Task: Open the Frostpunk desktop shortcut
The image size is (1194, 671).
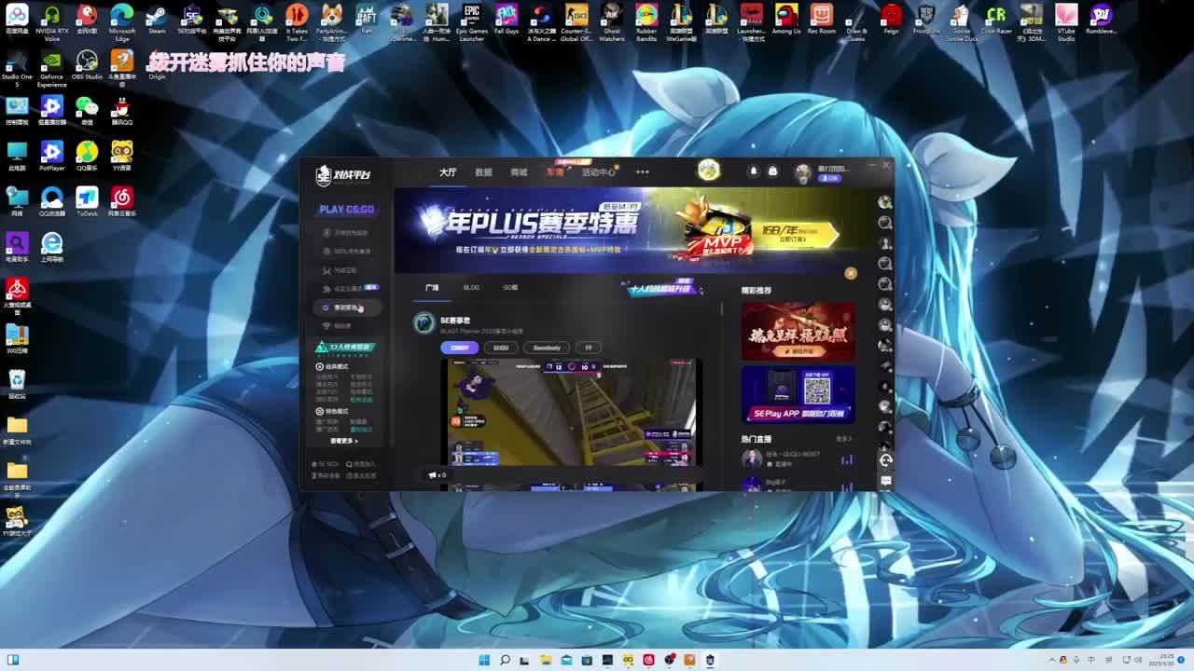Action: point(926,19)
